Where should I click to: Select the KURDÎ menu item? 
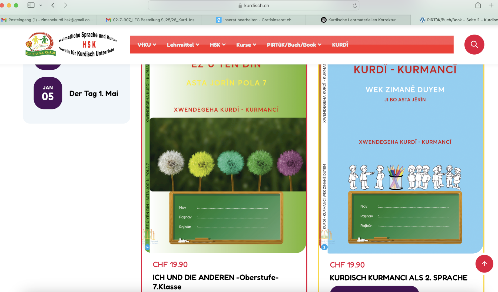coord(340,45)
